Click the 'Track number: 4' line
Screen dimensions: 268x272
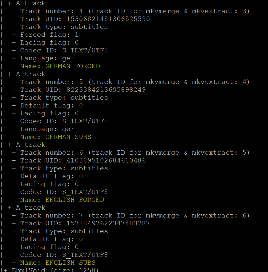click(x=135, y=11)
